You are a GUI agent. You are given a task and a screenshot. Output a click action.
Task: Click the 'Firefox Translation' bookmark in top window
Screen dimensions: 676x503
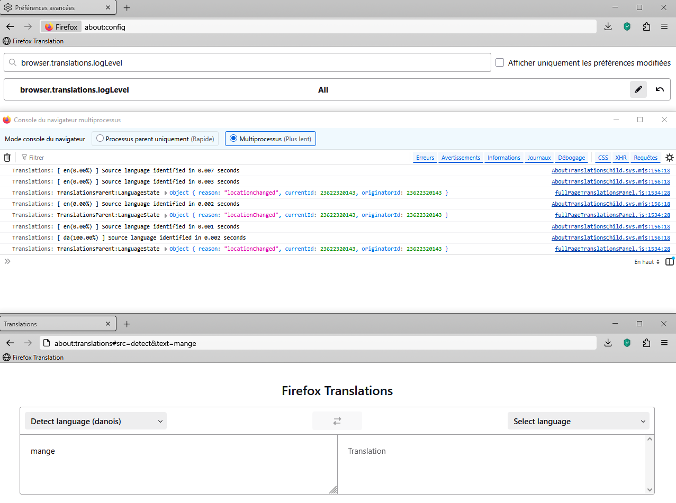(33, 41)
